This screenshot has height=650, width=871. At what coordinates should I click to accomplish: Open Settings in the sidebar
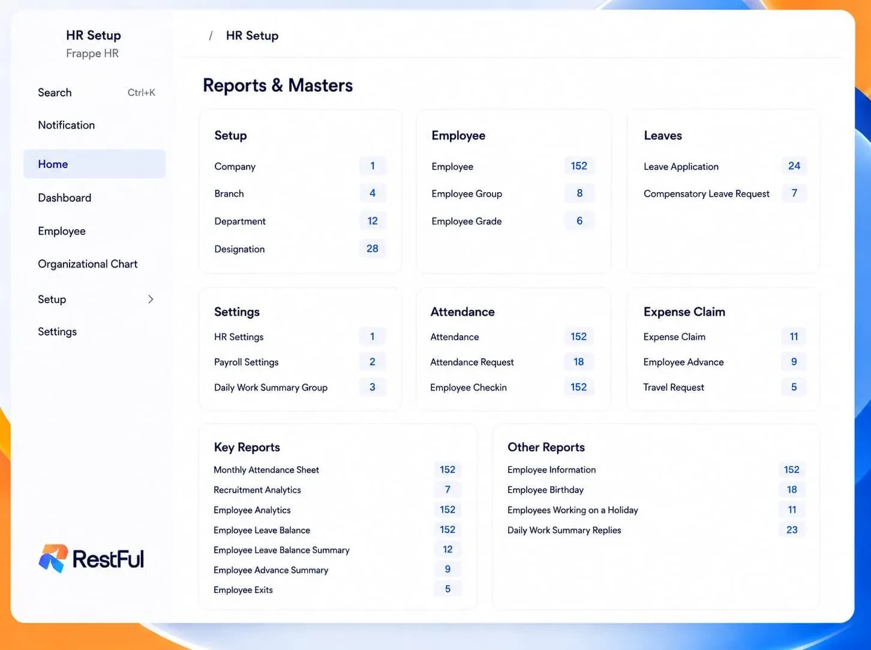[x=57, y=331]
